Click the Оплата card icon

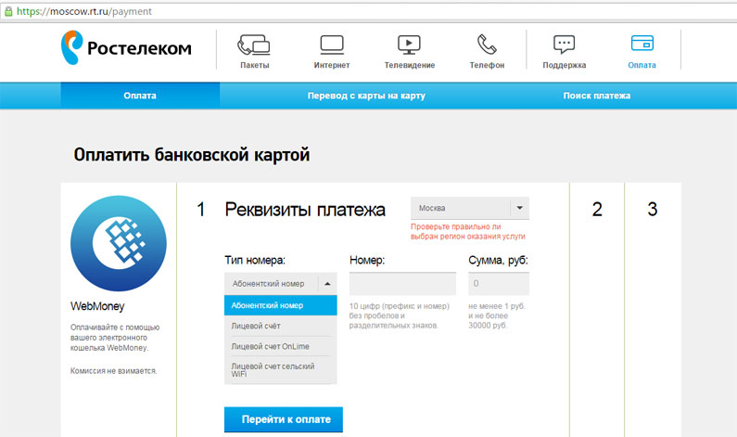point(642,45)
